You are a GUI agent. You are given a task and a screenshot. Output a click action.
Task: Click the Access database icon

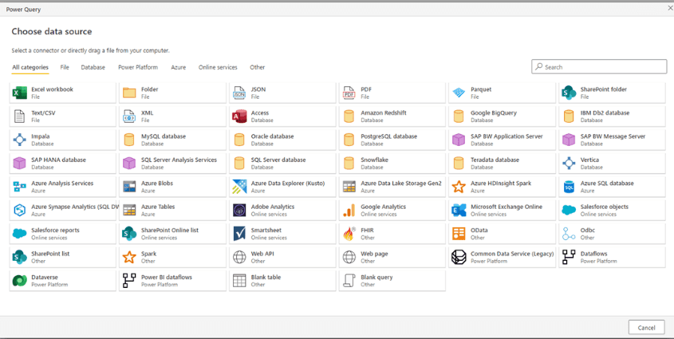[239, 116]
